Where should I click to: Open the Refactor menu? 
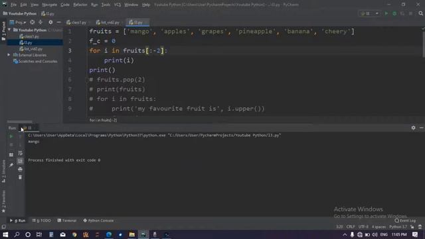click(80, 5)
